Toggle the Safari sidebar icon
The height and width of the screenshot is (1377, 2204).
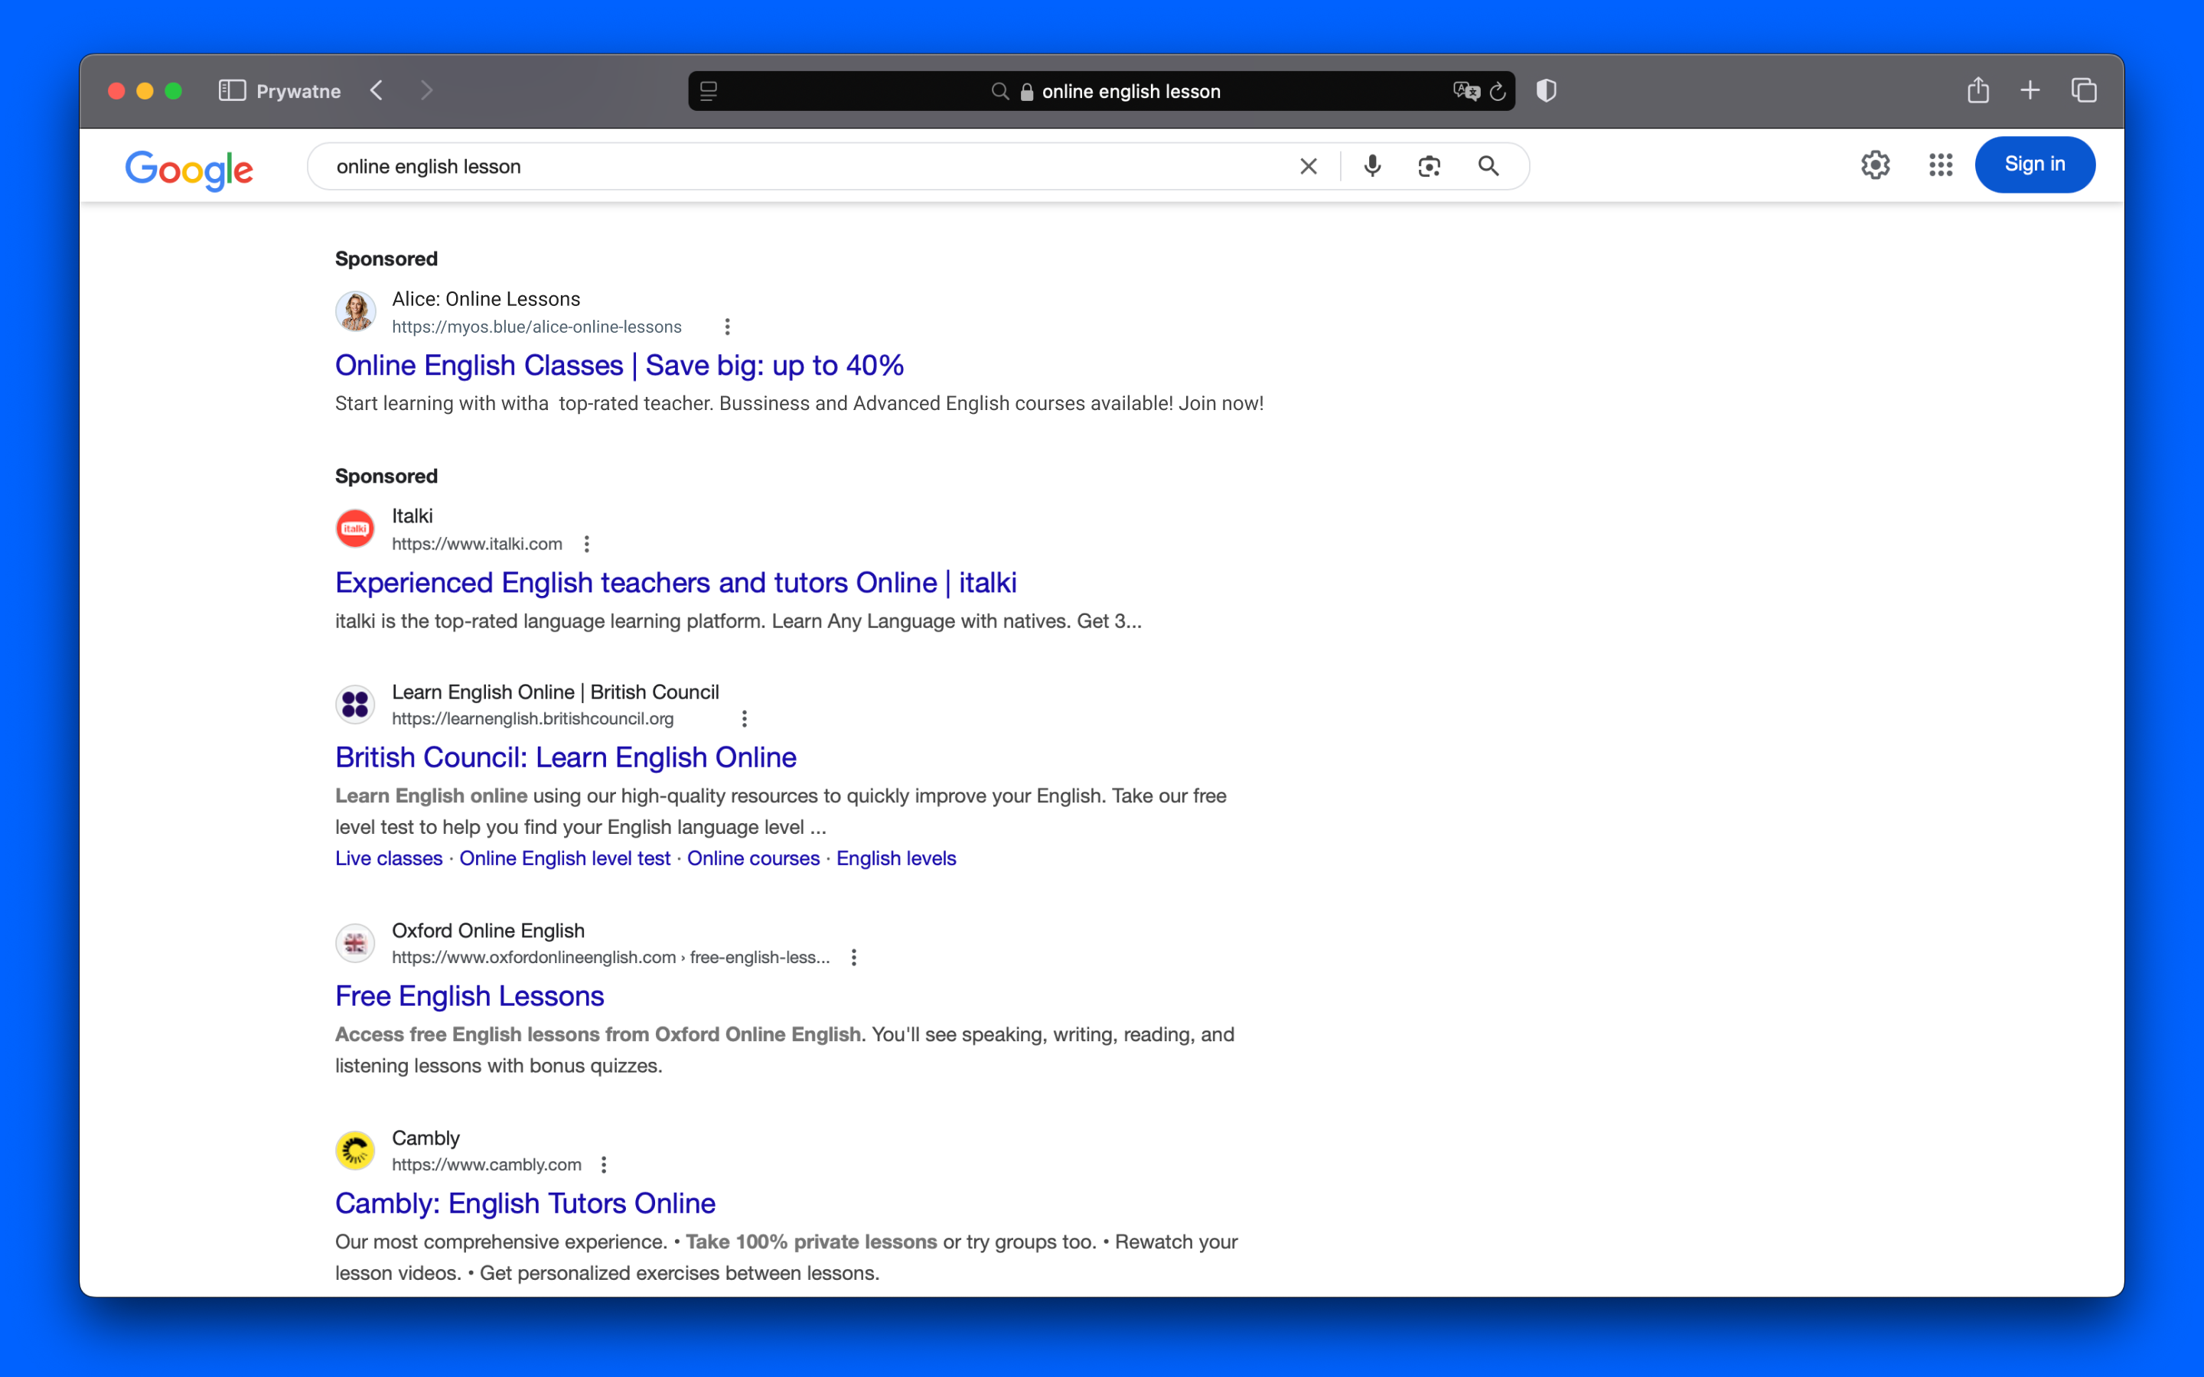click(x=231, y=90)
